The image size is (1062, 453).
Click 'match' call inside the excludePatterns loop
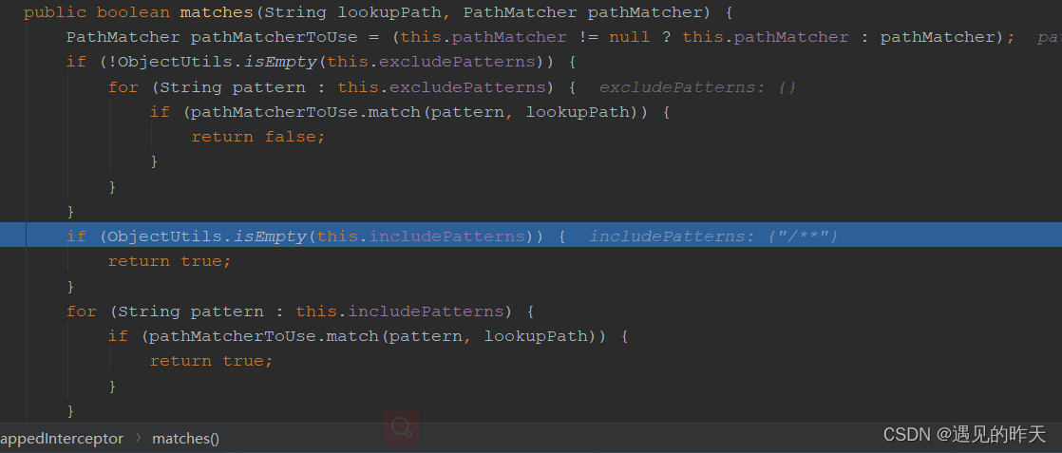coord(394,112)
